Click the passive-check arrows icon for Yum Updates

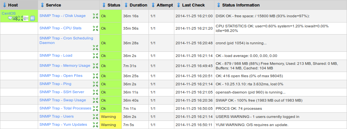(x=95, y=124)
